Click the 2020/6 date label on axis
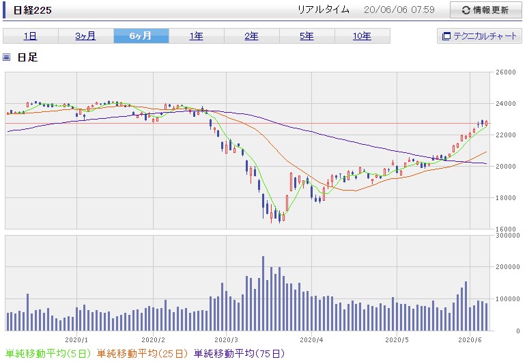The image size is (527, 362). coord(470,339)
